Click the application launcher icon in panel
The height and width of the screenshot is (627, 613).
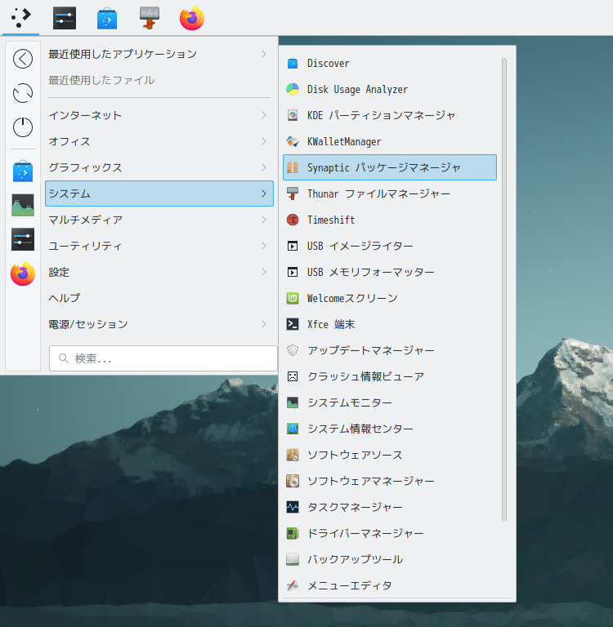coord(20,18)
